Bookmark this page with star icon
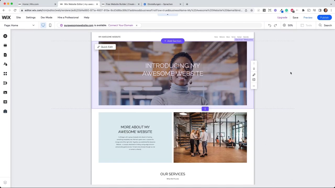This screenshot has width=335, height=188. [252, 10]
